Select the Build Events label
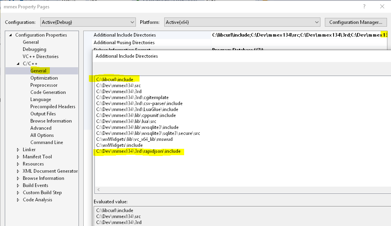The image size is (391, 226). pos(35,185)
